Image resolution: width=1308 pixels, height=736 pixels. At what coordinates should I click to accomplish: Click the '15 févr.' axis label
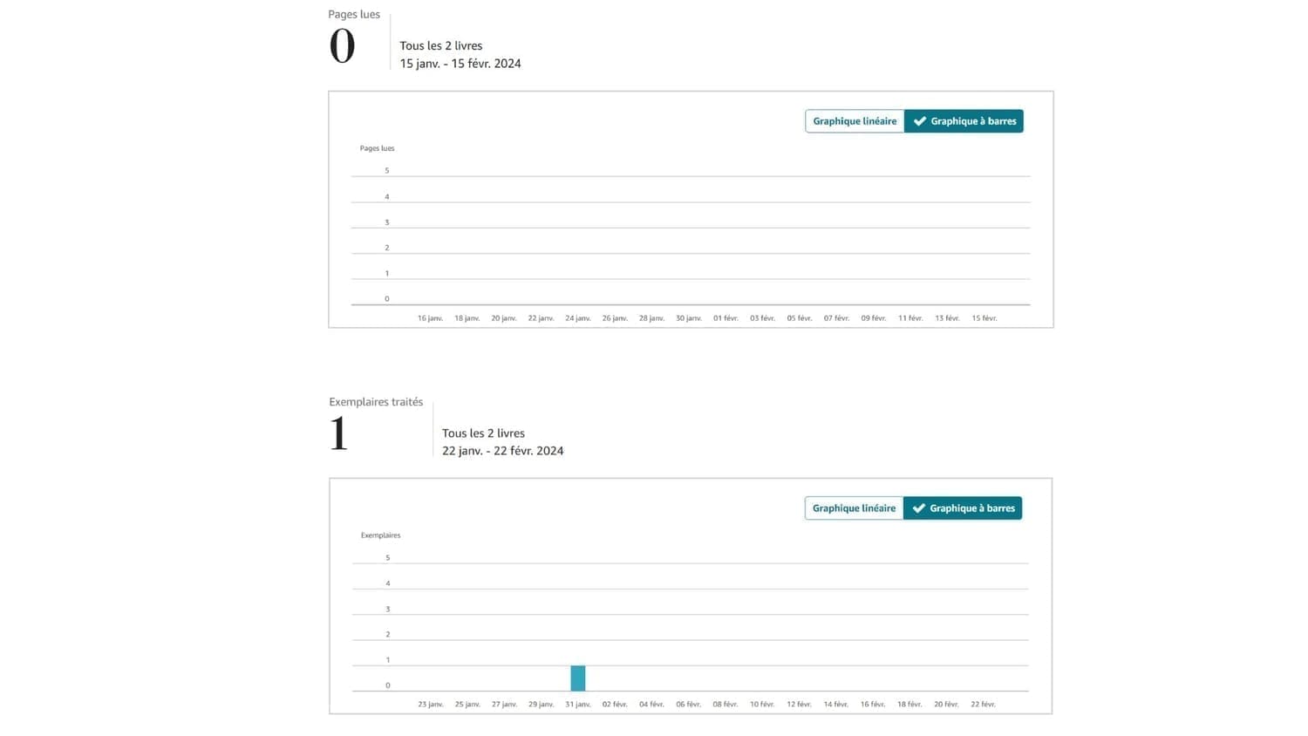click(984, 318)
